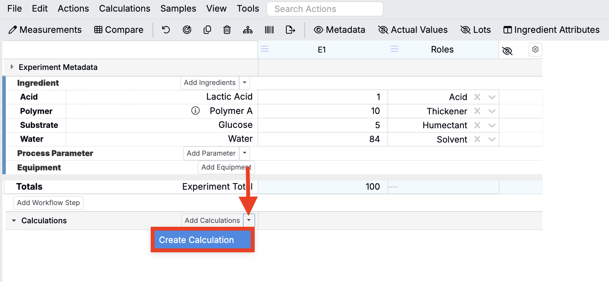The width and height of the screenshot is (609, 282).
Task: Click the E1 column drag handle icon
Action: (x=265, y=49)
